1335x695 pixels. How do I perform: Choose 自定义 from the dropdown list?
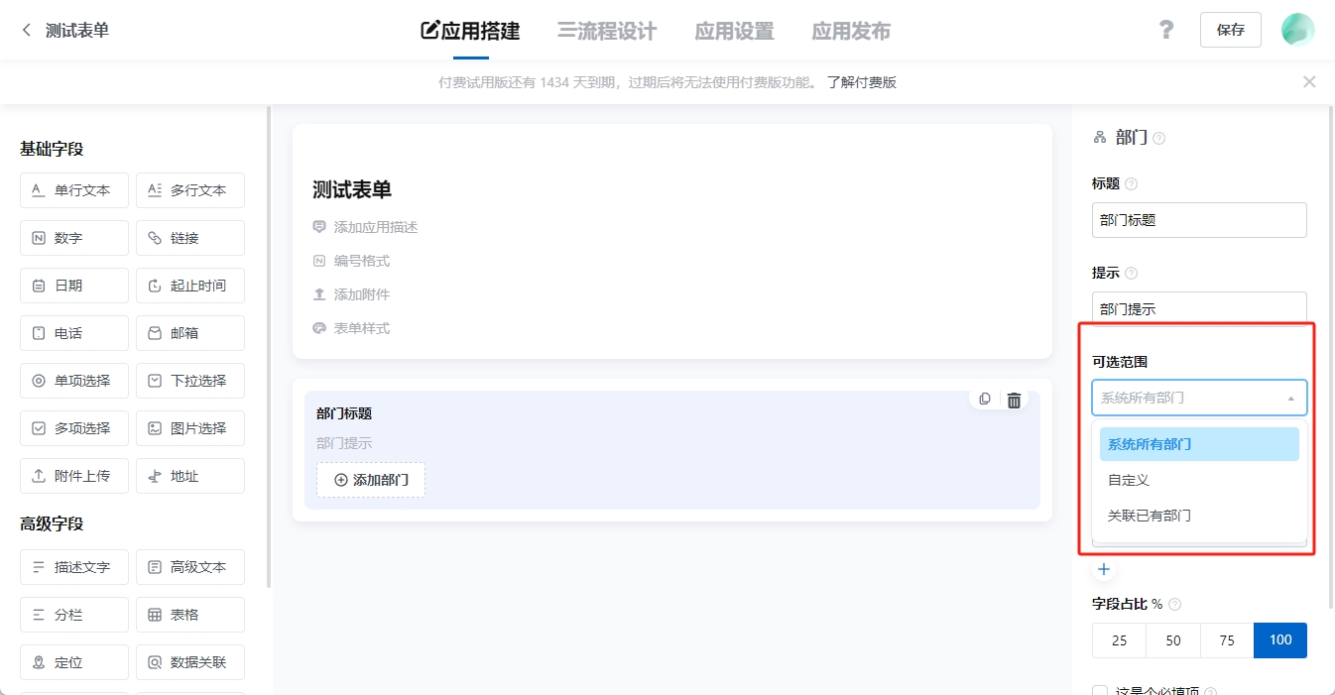click(x=1129, y=480)
